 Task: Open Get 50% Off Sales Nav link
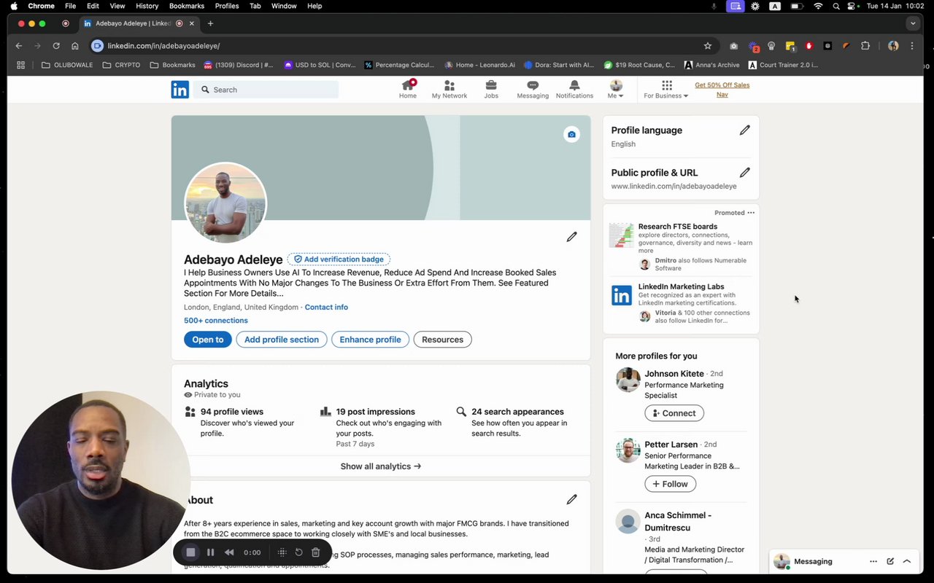(x=722, y=90)
